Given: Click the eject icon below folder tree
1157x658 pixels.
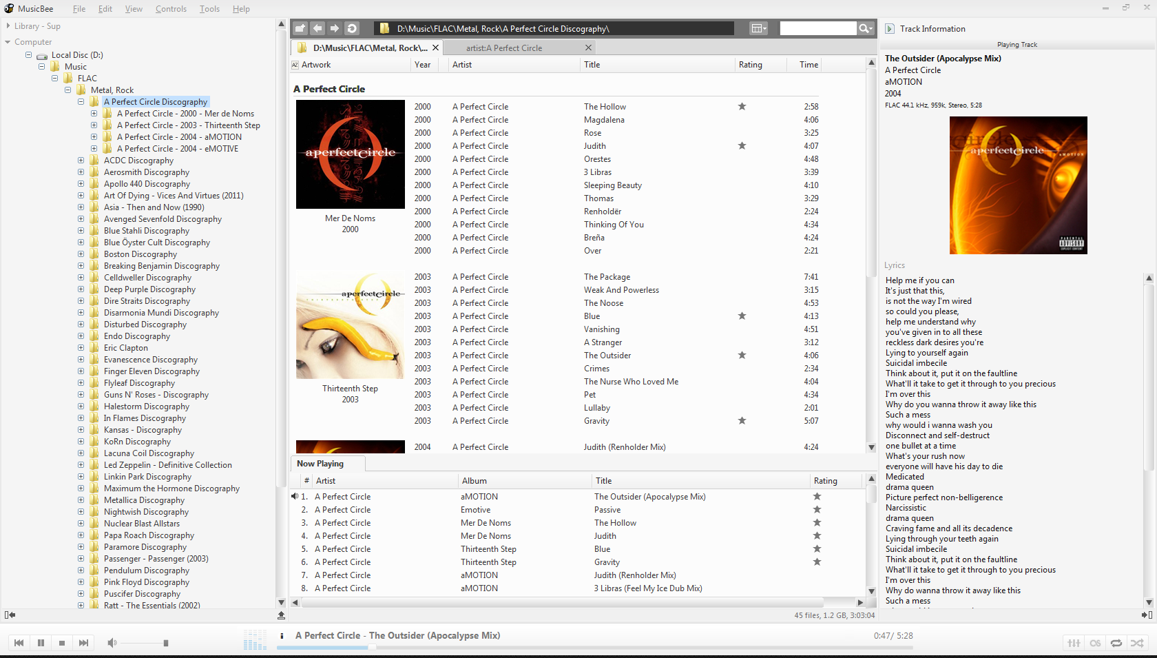Looking at the screenshot, I should click(281, 615).
